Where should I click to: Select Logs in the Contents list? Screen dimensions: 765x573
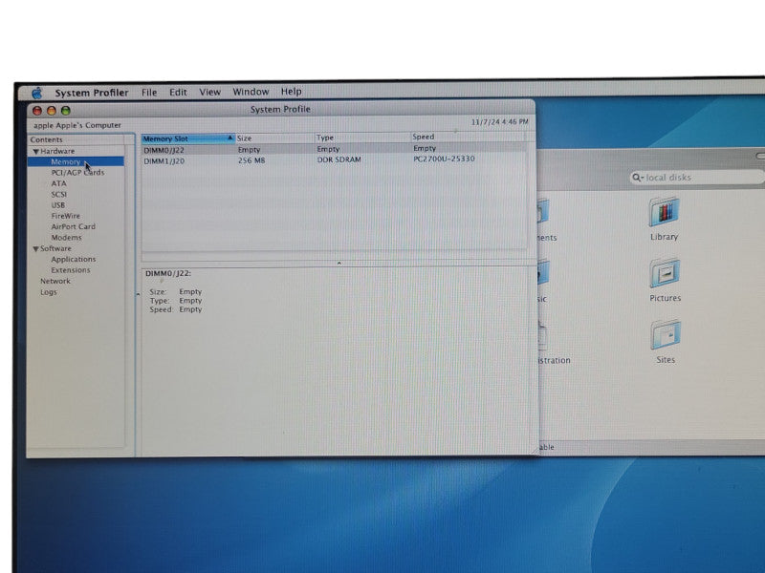tap(49, 292)
